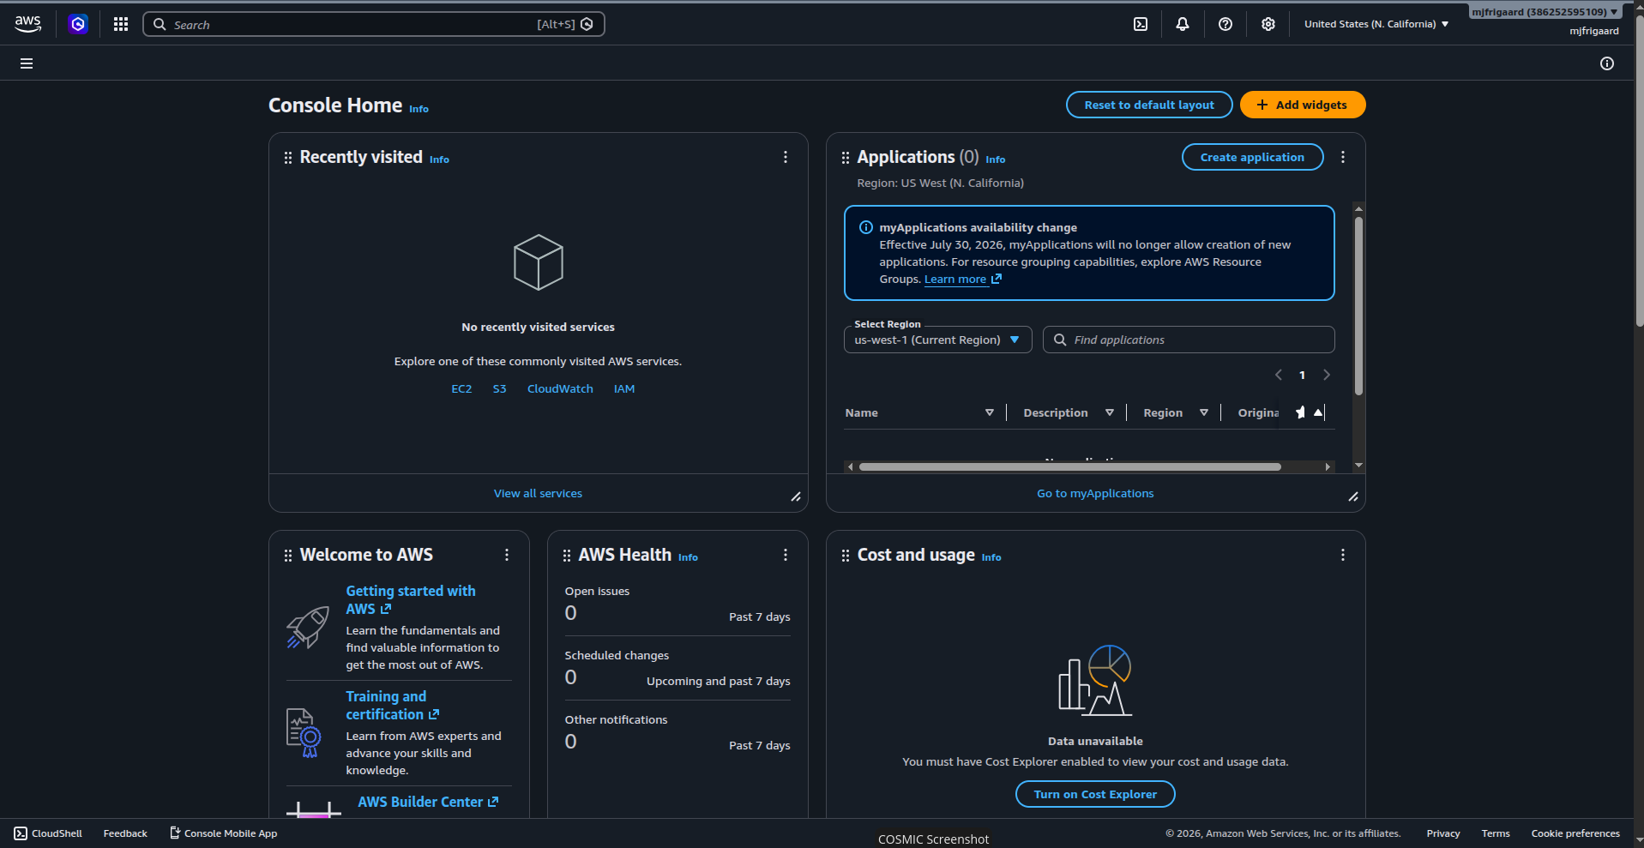Screen dimensions: 1644x848
Task: Click the Originating column header
Action: pos(1258,412)
